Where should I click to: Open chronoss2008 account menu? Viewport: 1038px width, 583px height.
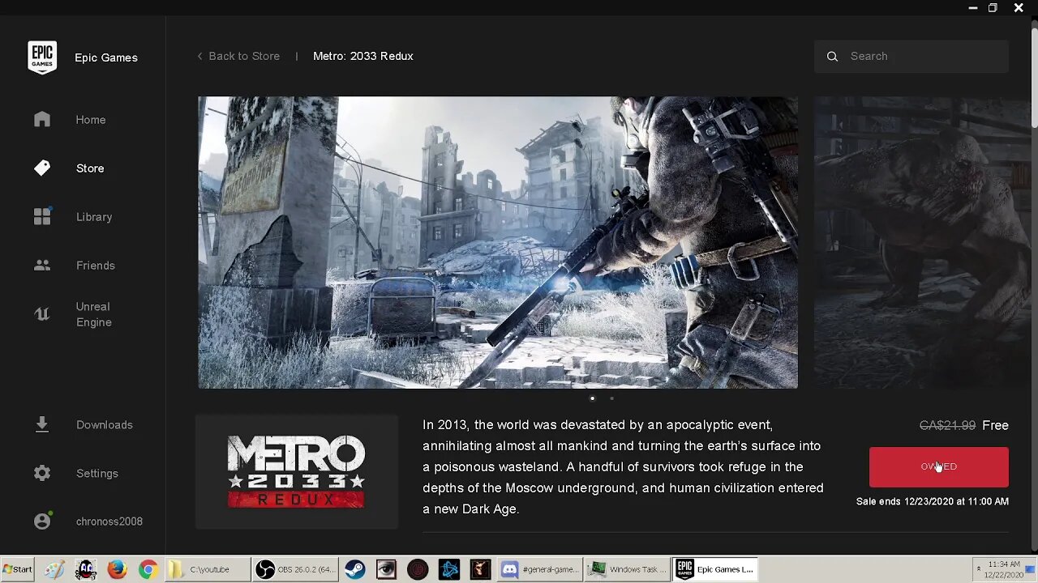click(109, 521)
